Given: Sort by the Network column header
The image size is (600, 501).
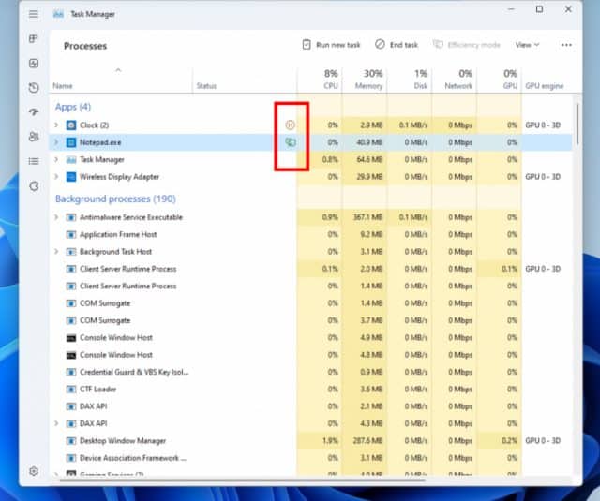Looking at the screenshot, I should pyautogui.click(x=454, y=80).
